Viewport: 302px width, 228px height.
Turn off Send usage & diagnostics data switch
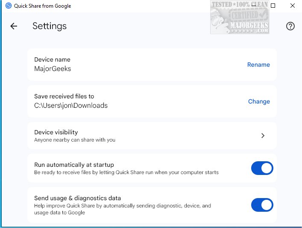coord(262,205)
